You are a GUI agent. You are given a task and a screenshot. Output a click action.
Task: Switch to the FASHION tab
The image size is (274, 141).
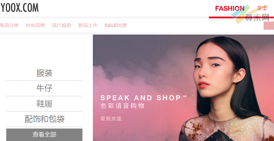(x=230, y=8)
